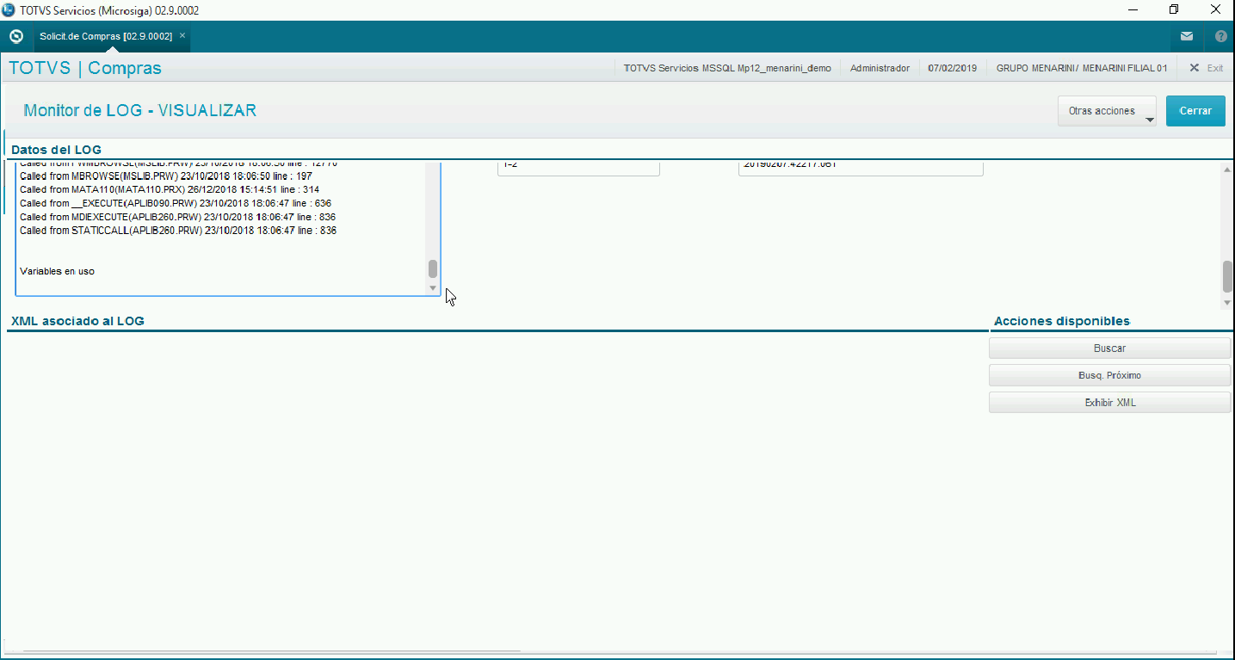Click the Datos del LOG panel scrollbar thumb

tap(1227, 277)
